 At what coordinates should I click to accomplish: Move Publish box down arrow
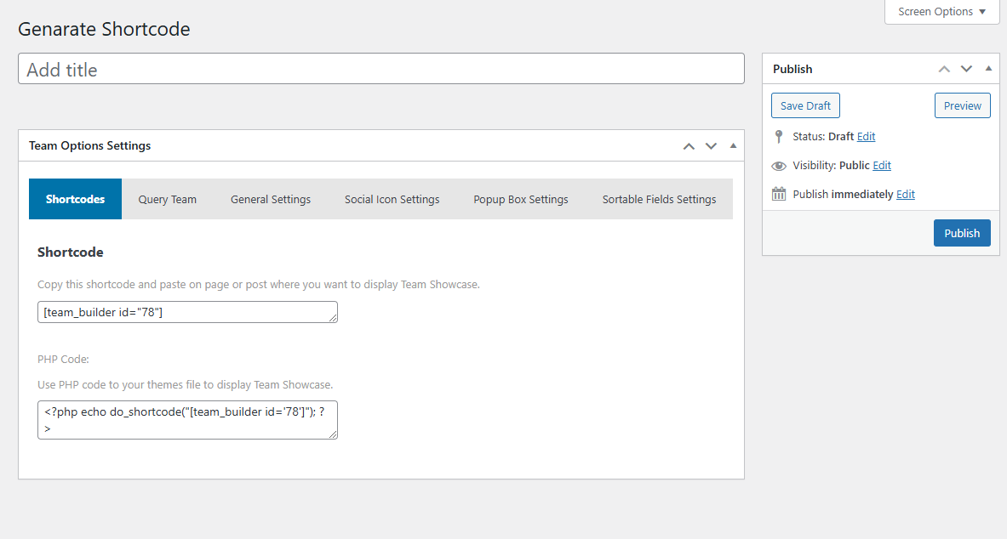click(x=966, y=69)
